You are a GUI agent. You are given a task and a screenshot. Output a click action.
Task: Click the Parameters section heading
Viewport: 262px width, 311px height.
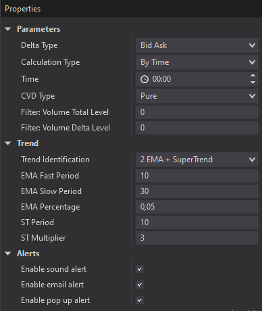click(38, 29)
